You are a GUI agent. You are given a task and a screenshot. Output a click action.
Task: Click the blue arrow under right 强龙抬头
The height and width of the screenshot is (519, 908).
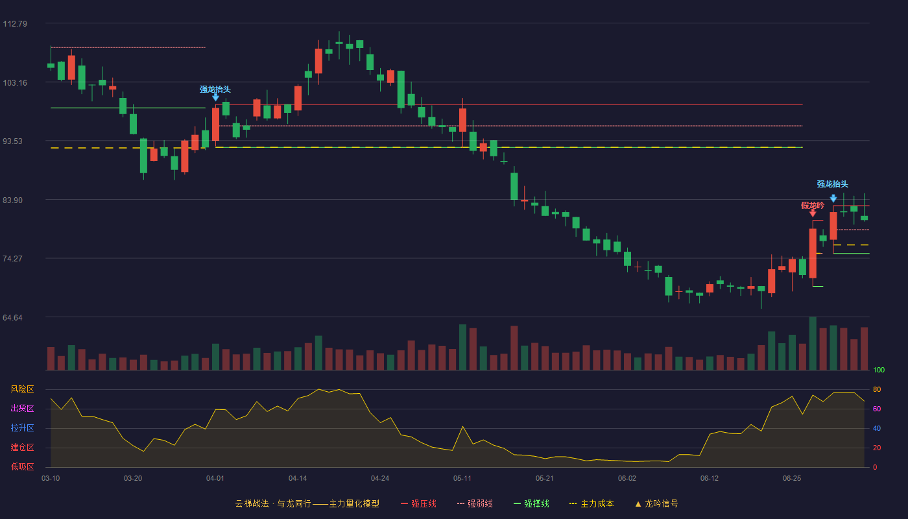833,199
